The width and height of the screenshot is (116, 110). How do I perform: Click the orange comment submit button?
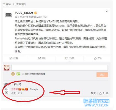tap(102, 75)
